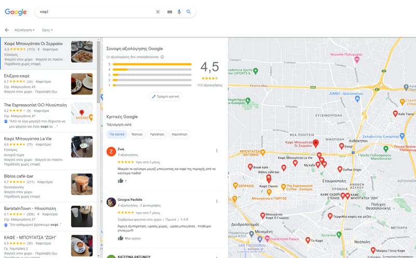Click the Μαύρος Γάτος Καφέ map pin

373,250
